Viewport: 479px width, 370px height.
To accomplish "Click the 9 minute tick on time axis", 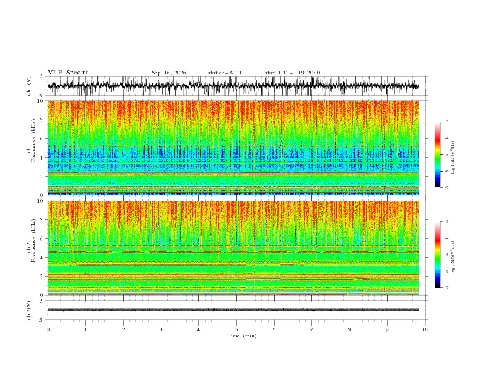I will [x=387, y=329].
